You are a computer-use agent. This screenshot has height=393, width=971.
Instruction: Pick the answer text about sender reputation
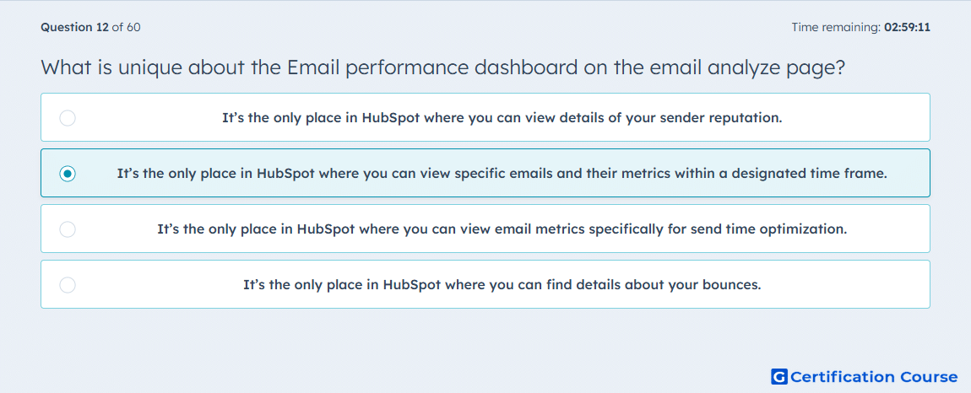click(502, 117)
